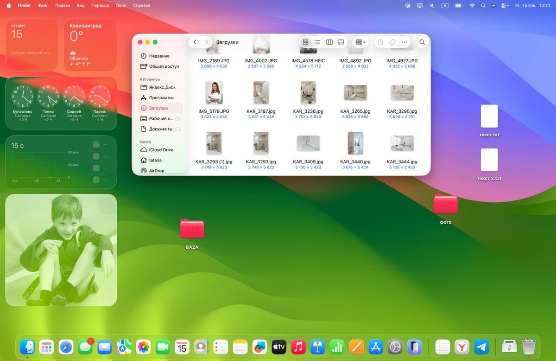This screenshot has height=361, width=556.
Task: Open Music from the Dock
Action: pyautogui.click(x=298, y=347)
